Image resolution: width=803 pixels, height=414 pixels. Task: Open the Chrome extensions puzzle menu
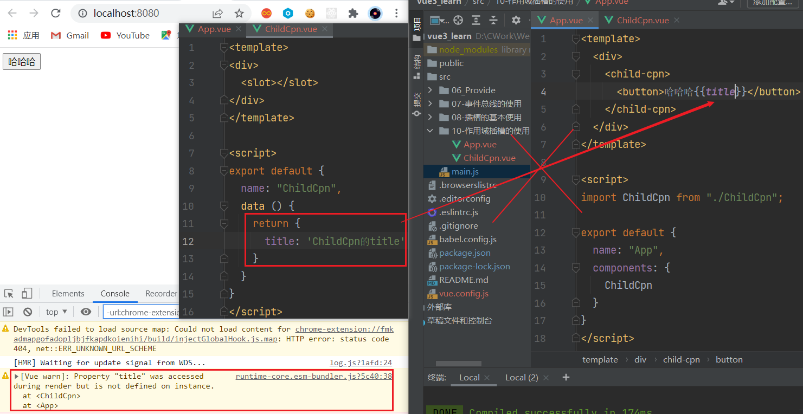click(353, 14)
